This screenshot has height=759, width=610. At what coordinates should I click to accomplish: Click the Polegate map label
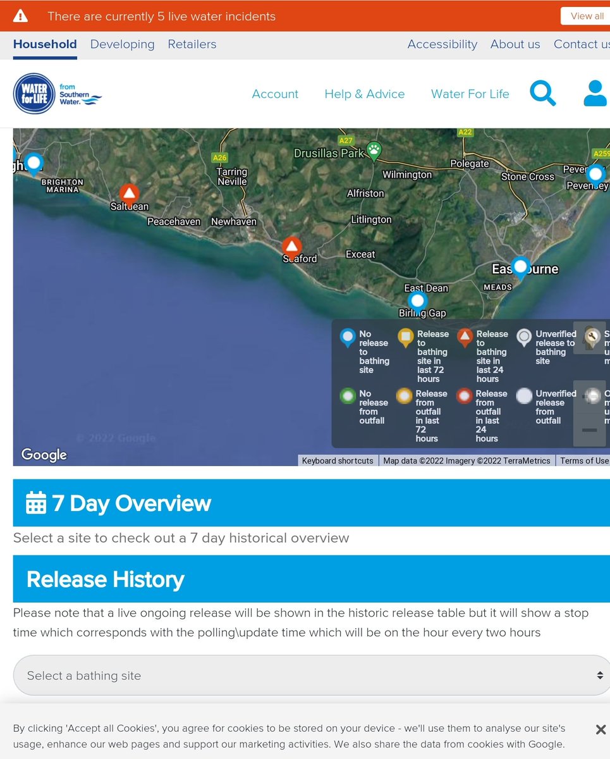pos(470,163)
